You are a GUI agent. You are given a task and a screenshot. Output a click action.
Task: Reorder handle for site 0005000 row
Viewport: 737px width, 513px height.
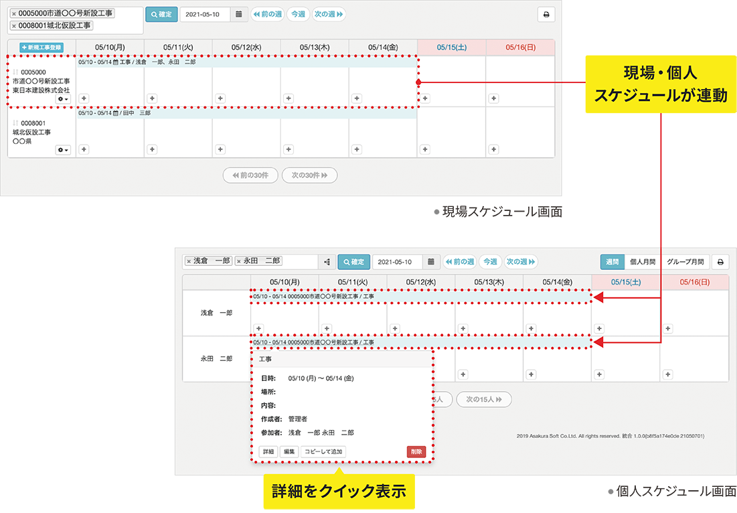point(15,72)
